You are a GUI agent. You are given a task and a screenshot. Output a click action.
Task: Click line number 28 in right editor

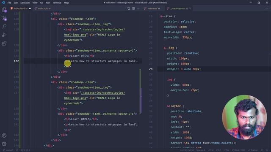151,69
